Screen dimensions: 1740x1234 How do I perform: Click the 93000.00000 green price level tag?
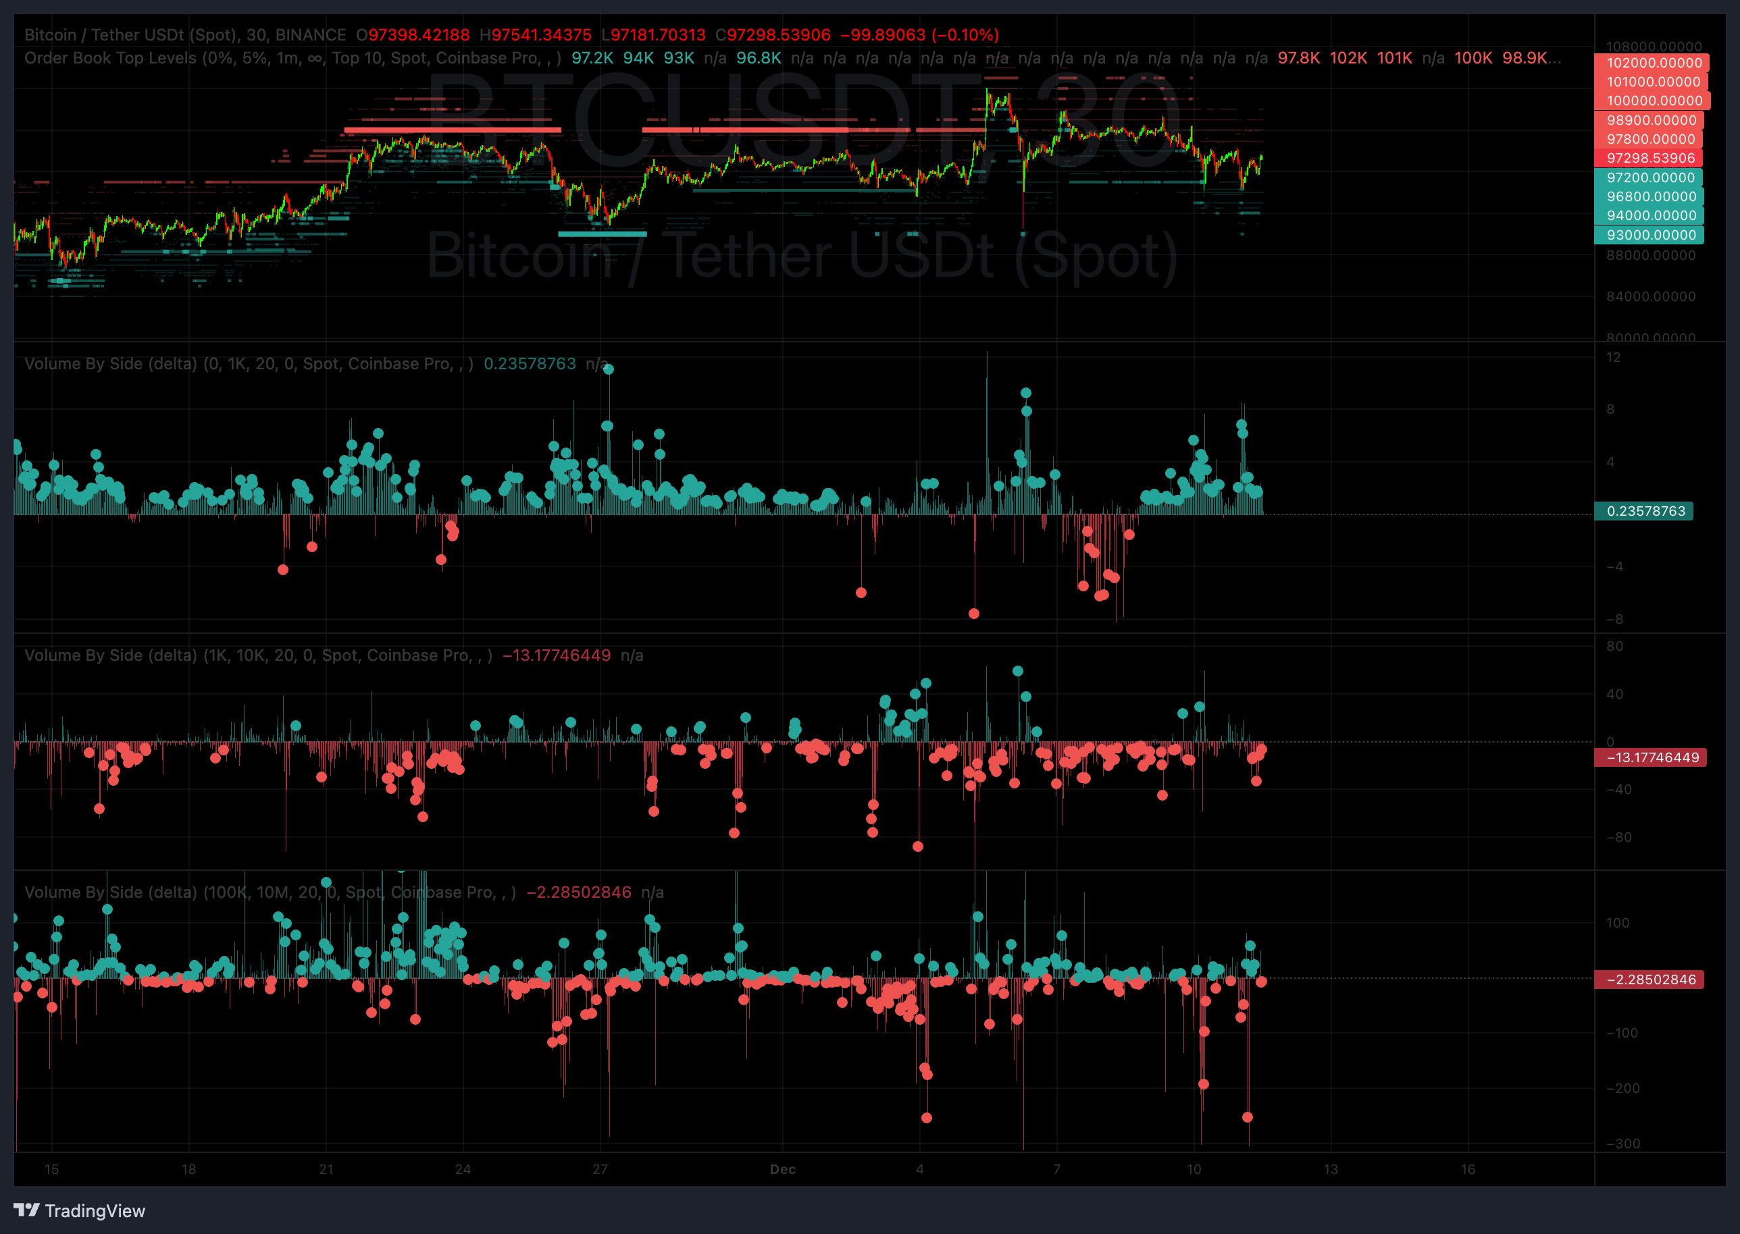click(x=1650, y=236)
